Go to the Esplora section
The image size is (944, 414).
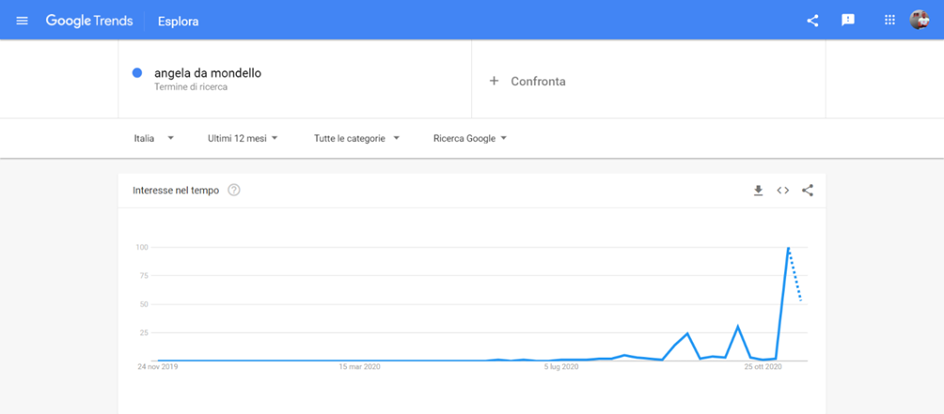(x=179, y=22)
